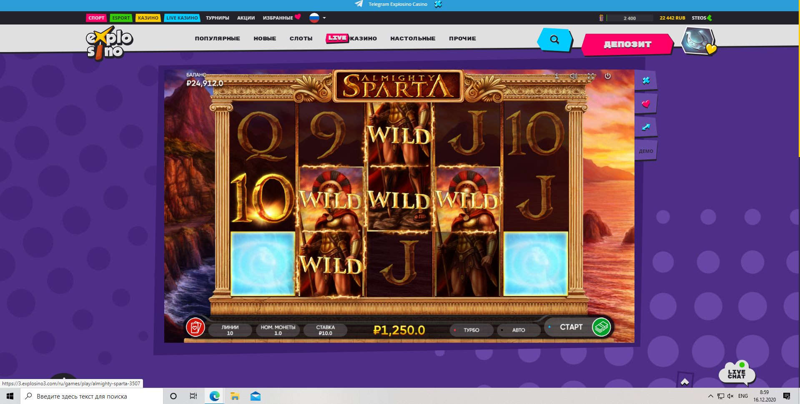
Task: Open the СТАВКА bet selector
Action: point(325,330)
